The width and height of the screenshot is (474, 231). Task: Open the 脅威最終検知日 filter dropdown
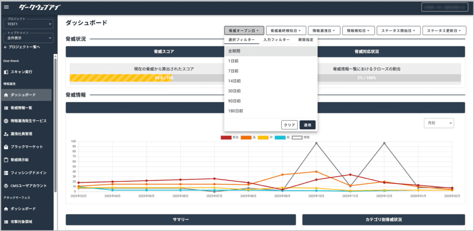(286, 31)
